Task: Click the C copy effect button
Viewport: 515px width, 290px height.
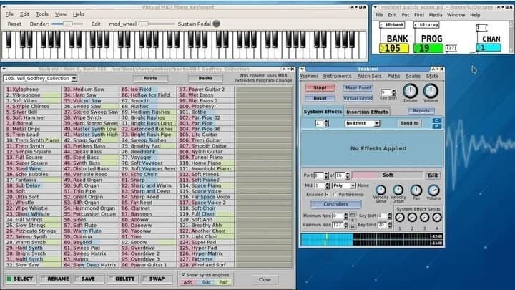Action: [x=436, y=120]
